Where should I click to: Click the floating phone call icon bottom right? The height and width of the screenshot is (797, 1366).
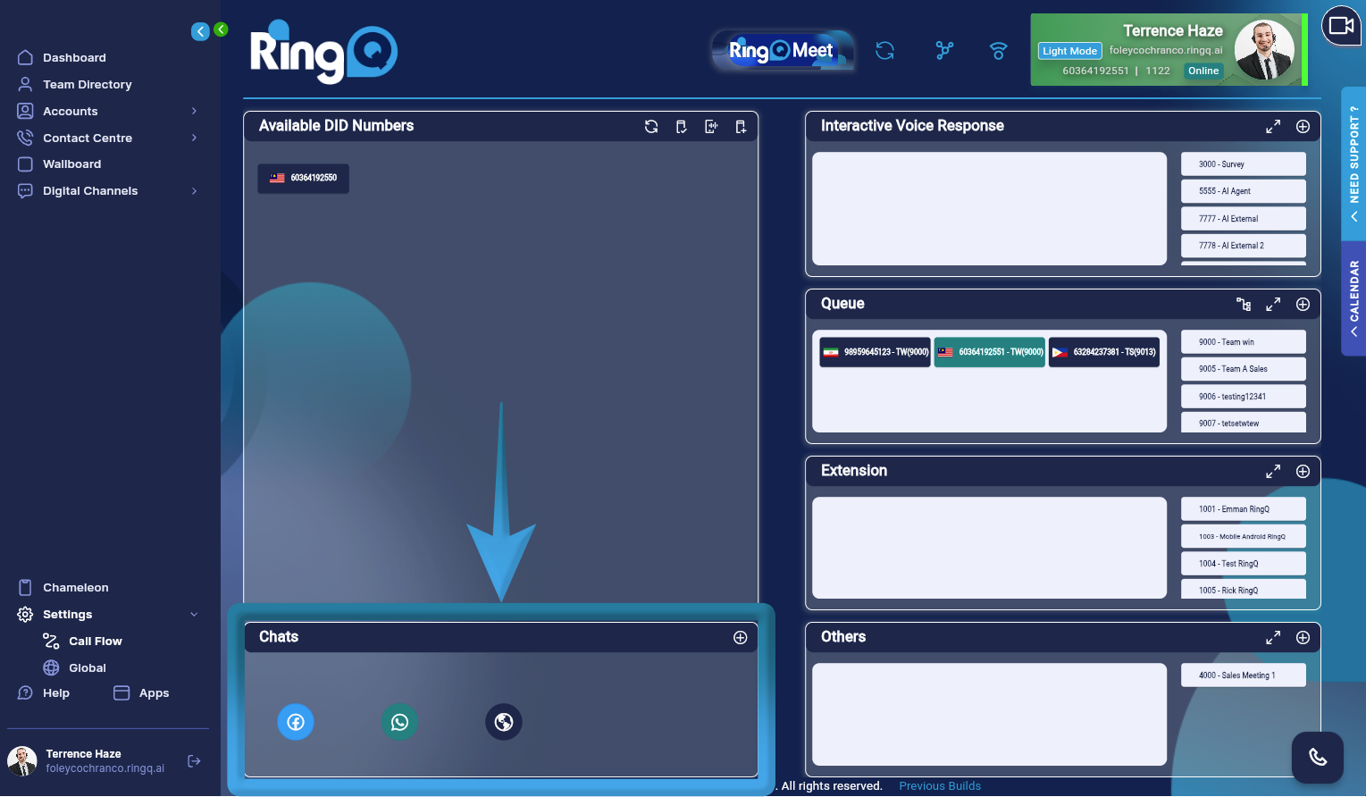pos(1317,757)
